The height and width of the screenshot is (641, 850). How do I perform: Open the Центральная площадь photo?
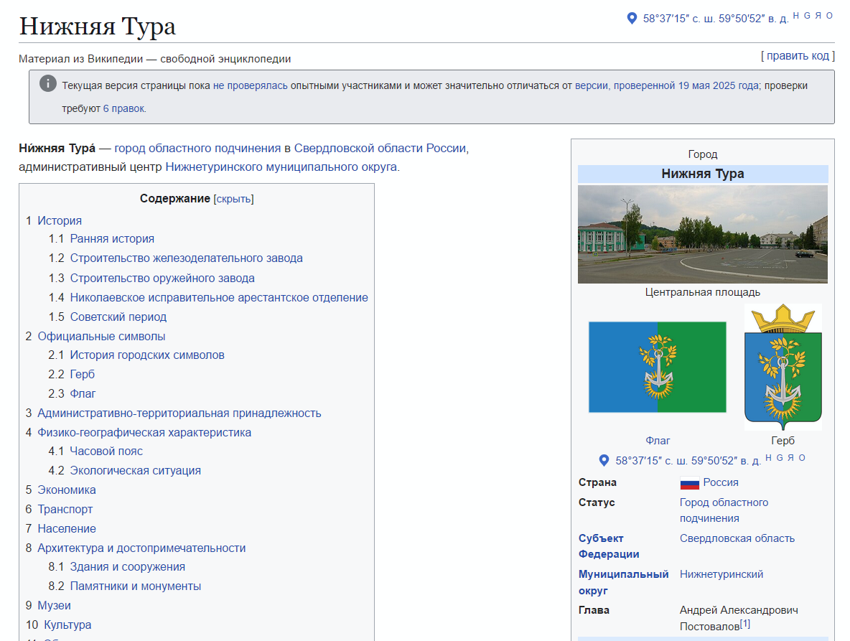pos(703,234)
